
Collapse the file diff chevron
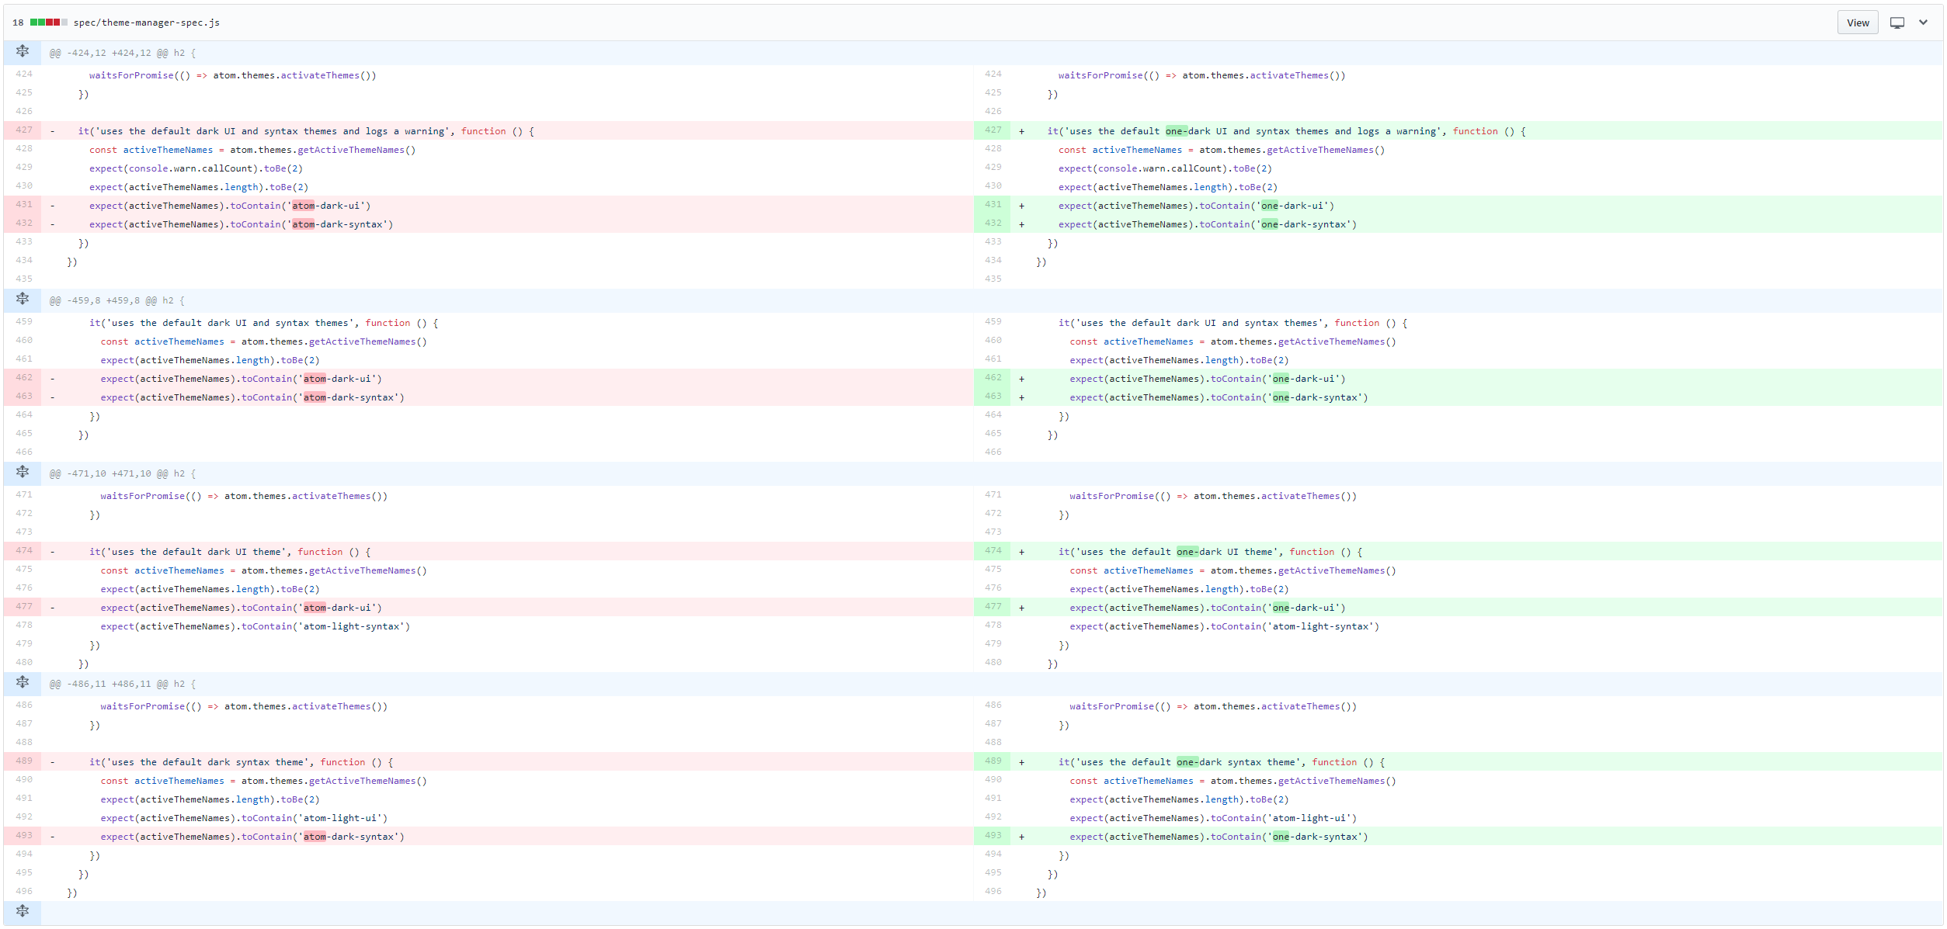(1923, 23)
